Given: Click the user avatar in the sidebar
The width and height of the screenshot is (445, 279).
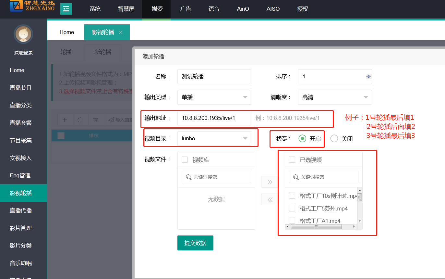Looking at the screenshot, I should click(23, 34).
